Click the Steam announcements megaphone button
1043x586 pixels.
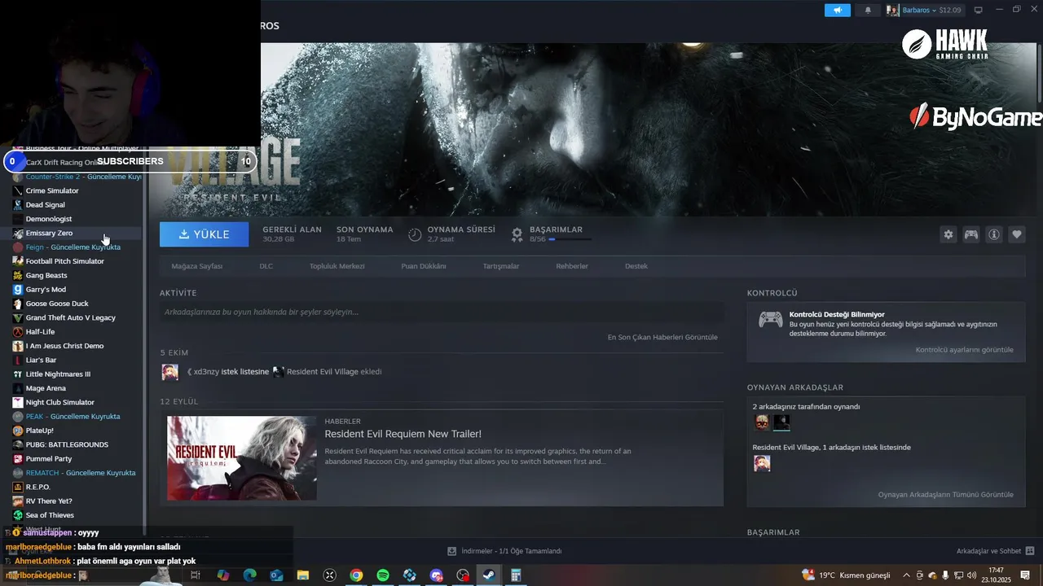[837, 10]
